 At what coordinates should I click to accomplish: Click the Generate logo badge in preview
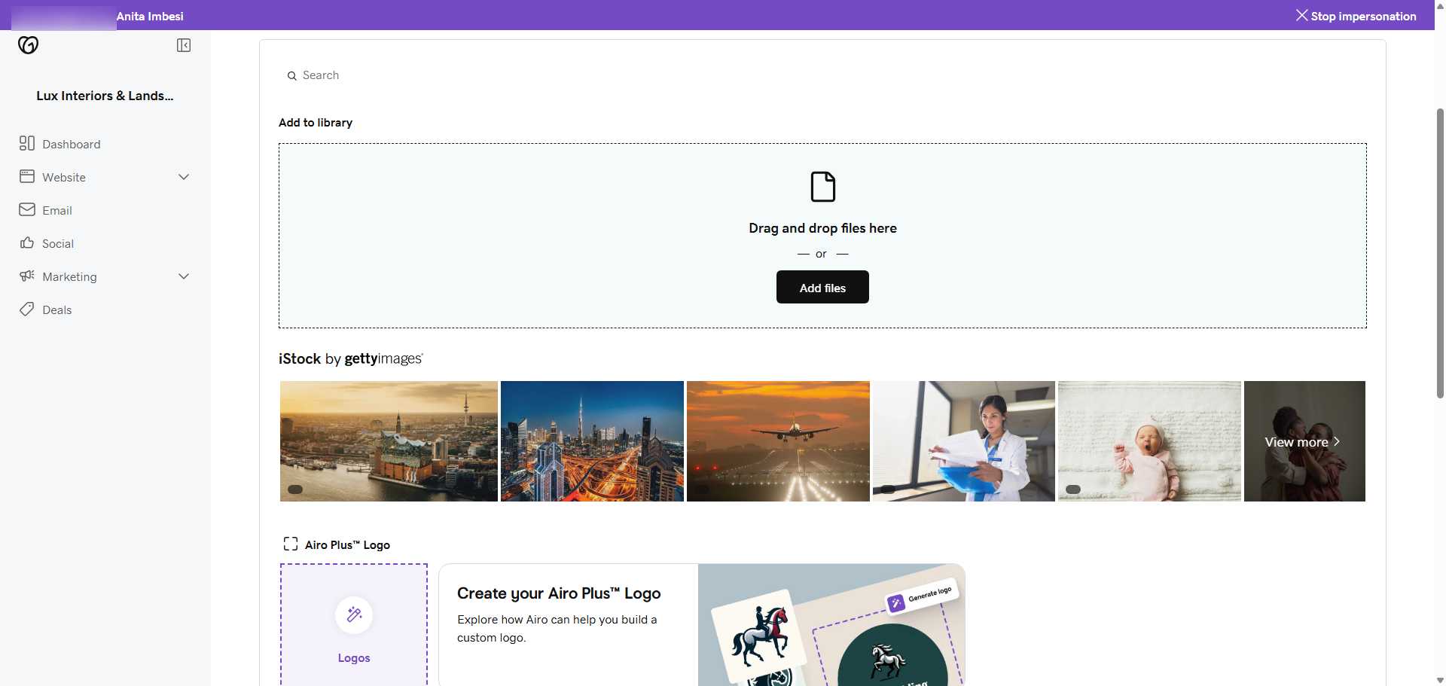[x=922, y=599]
